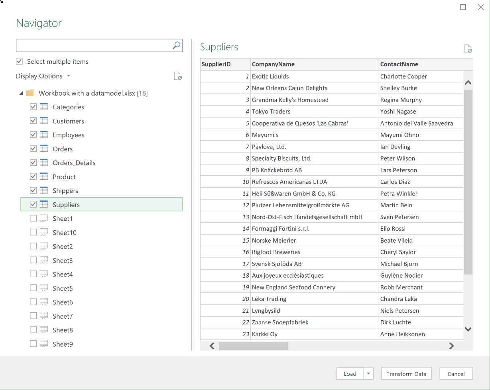Click the Sheet5 worksheet icon
490x390 pixels.
pyautogui.click(x=44, y=288)
